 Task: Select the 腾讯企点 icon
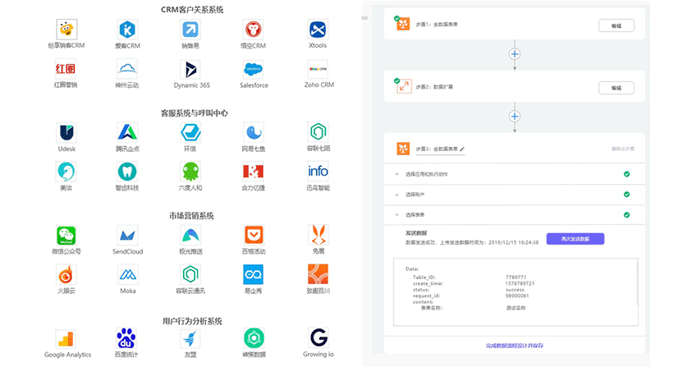pyautogui.click(x=127, y=132)
